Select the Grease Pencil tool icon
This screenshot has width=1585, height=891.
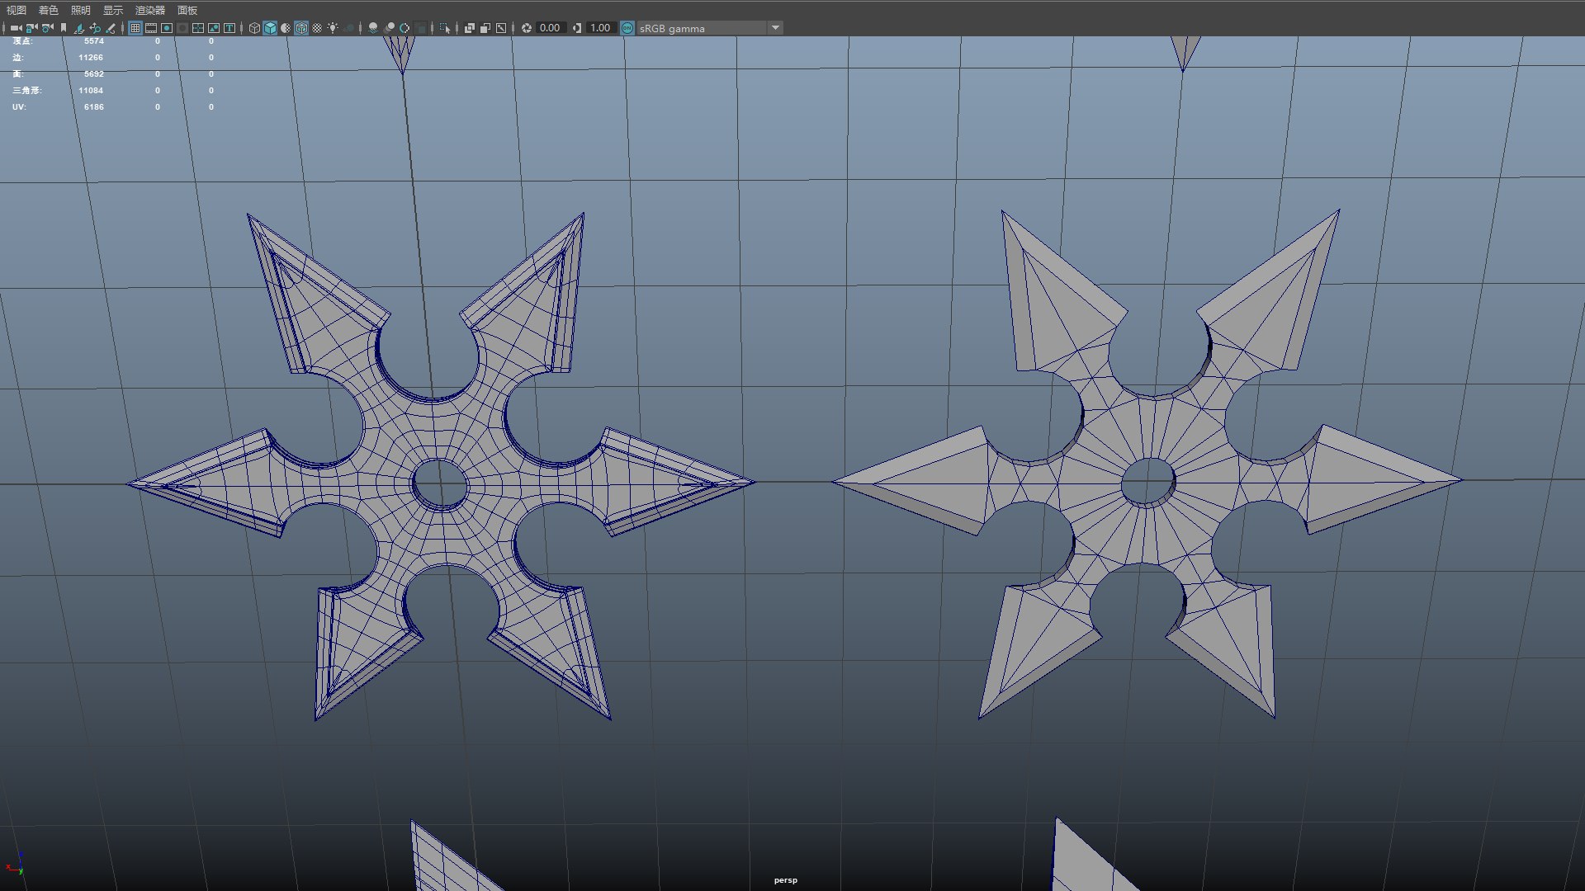[x=111, y=28]
